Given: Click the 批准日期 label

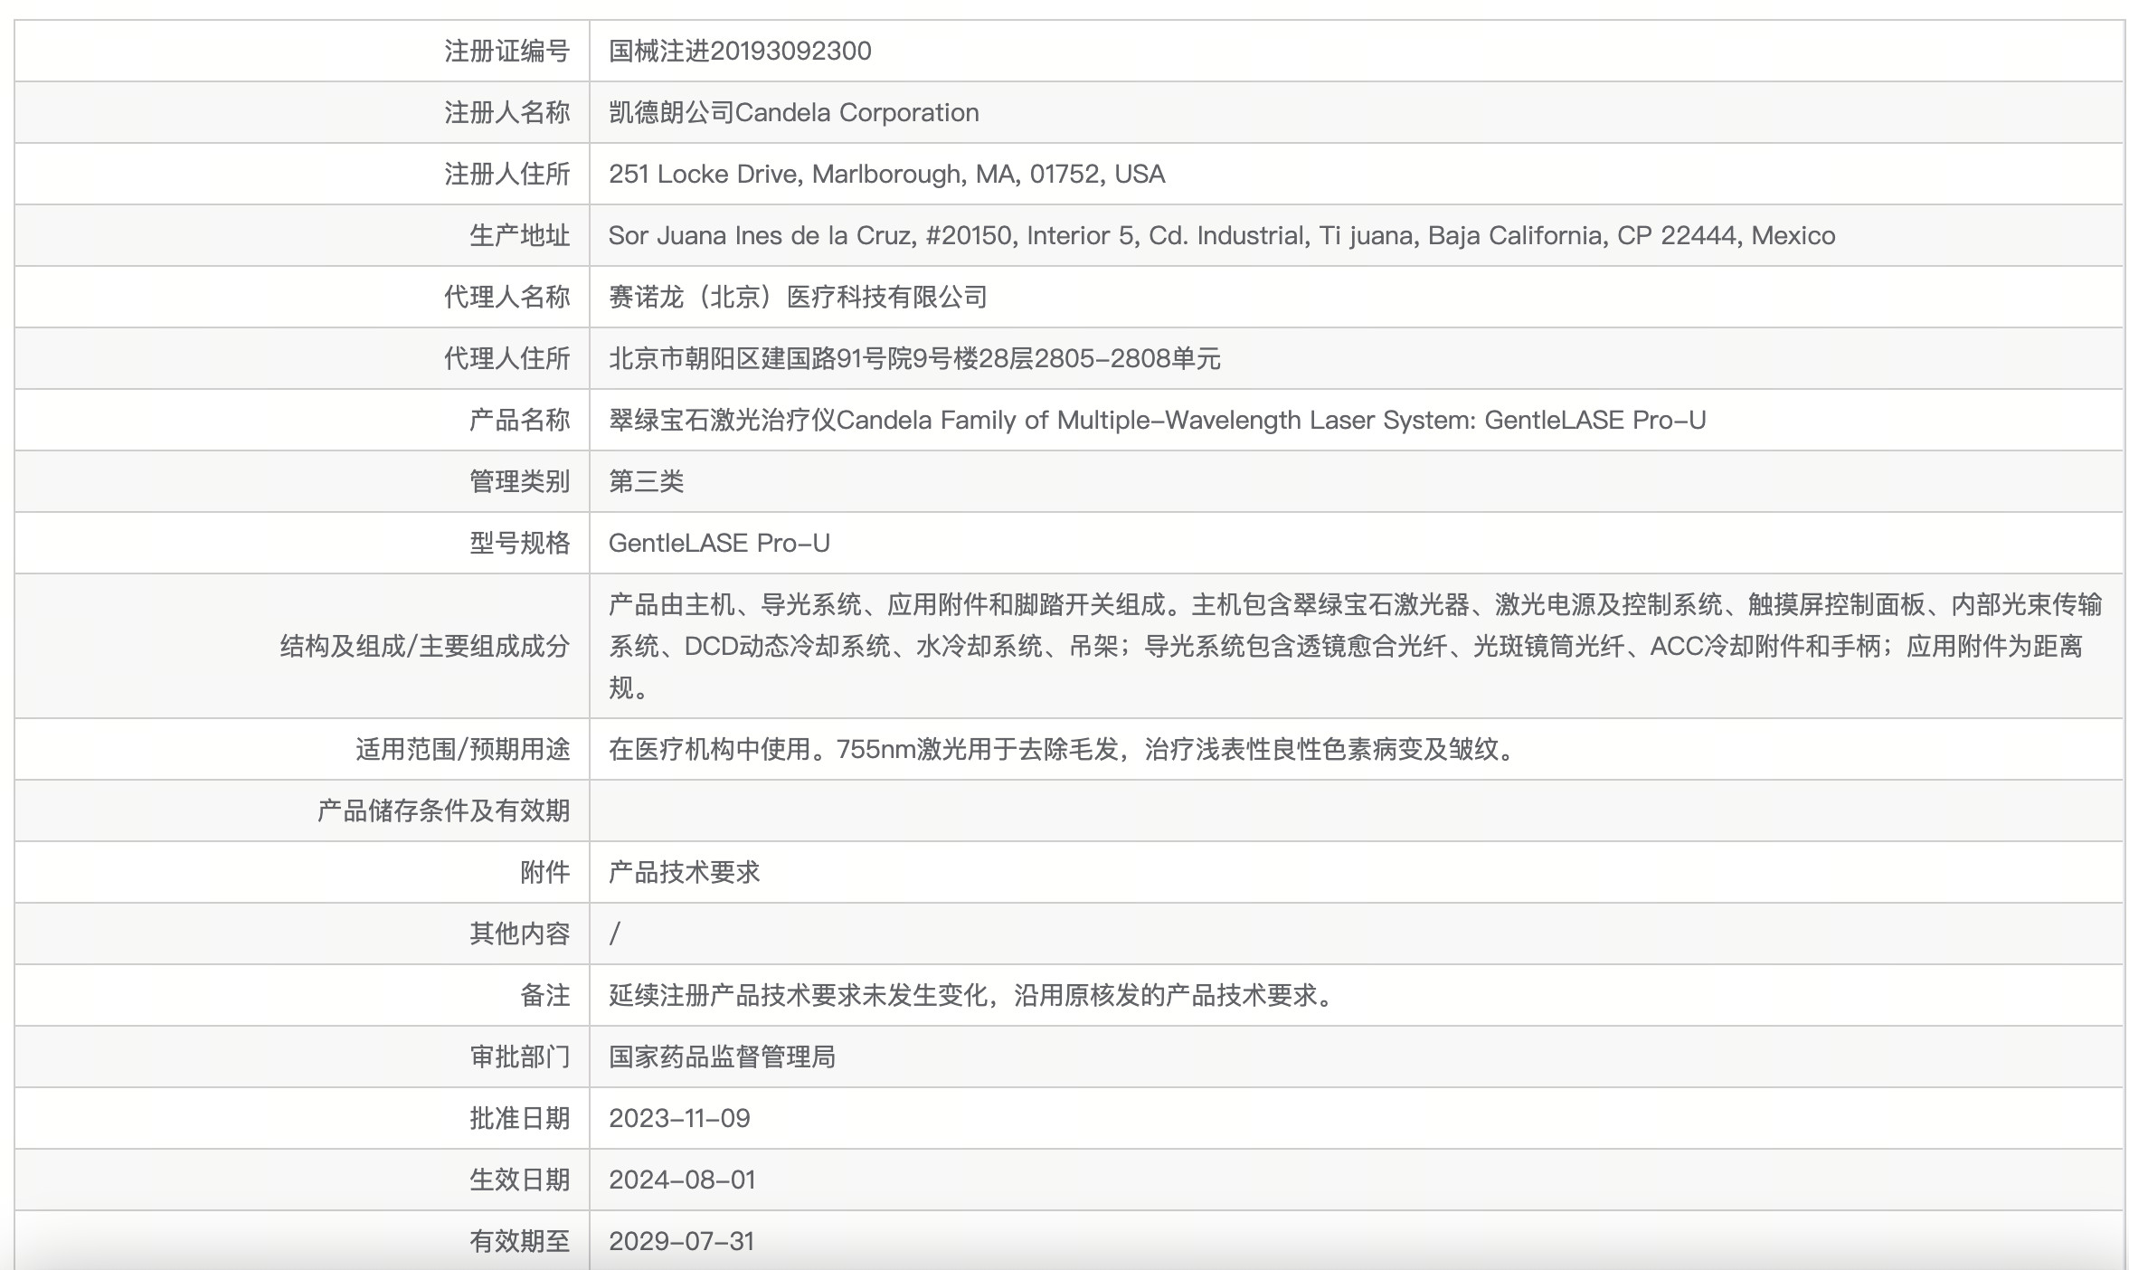Looking at the screenshot, I should coord(519,1118).
